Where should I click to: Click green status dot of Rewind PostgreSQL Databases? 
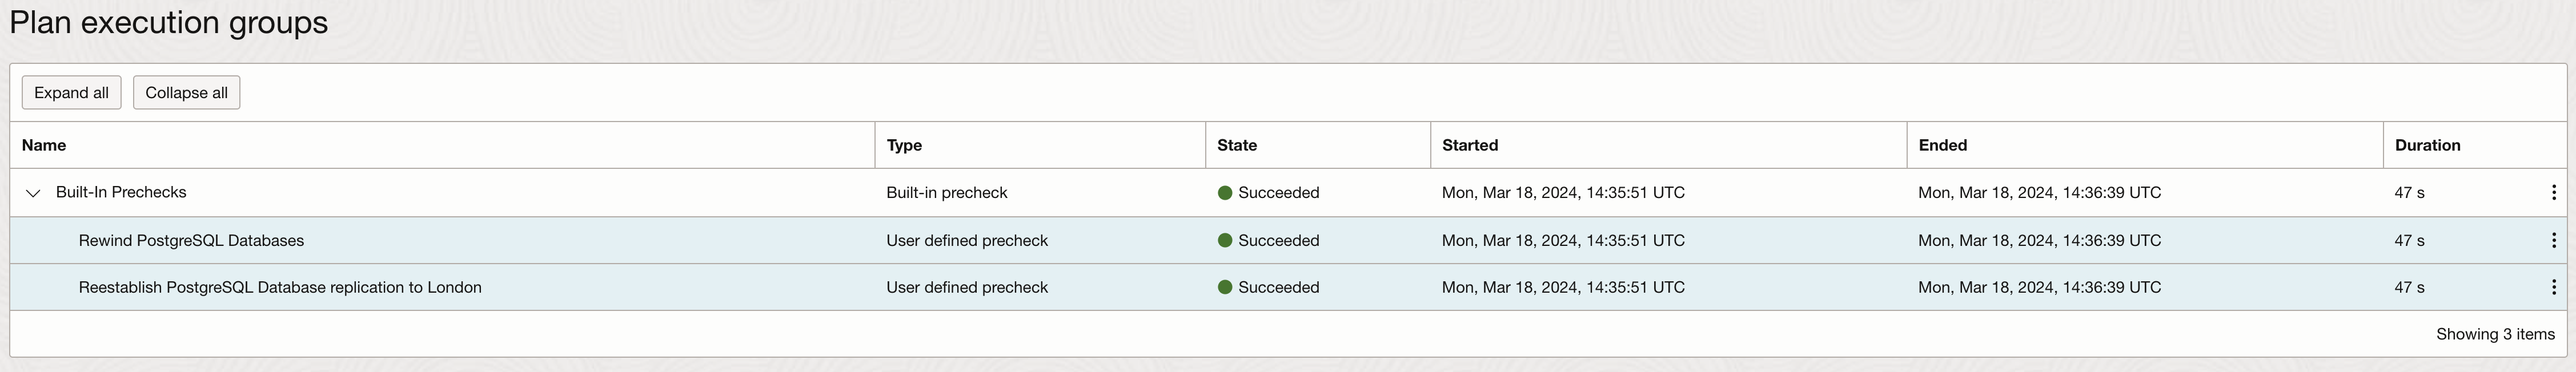[1224, 241]
